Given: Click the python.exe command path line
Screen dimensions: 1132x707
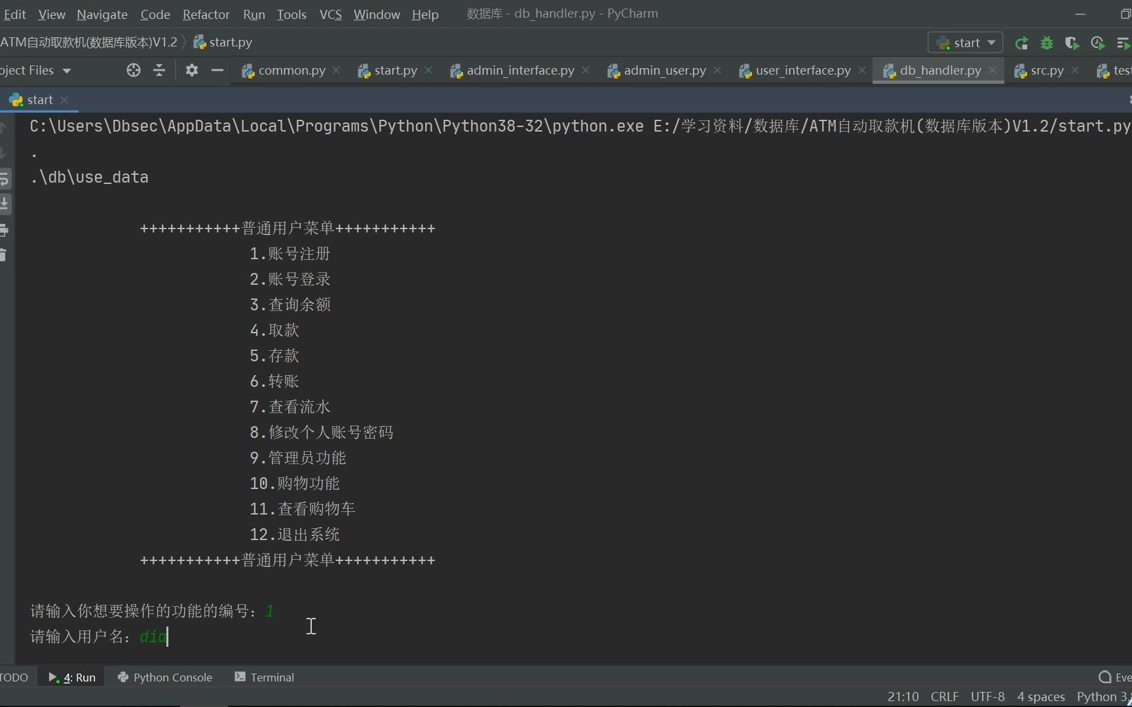Looking at the screenshot, I should click(x=580, y=126).
